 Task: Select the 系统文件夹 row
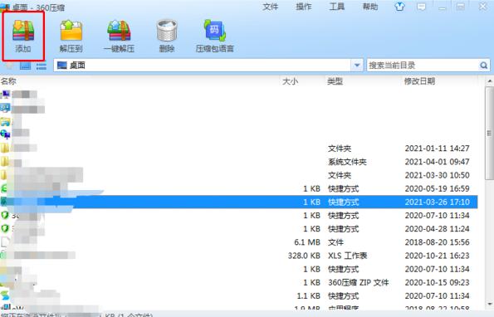click(239, 162)
